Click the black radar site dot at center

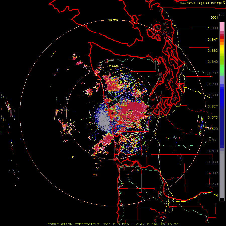tap(112, 114)
